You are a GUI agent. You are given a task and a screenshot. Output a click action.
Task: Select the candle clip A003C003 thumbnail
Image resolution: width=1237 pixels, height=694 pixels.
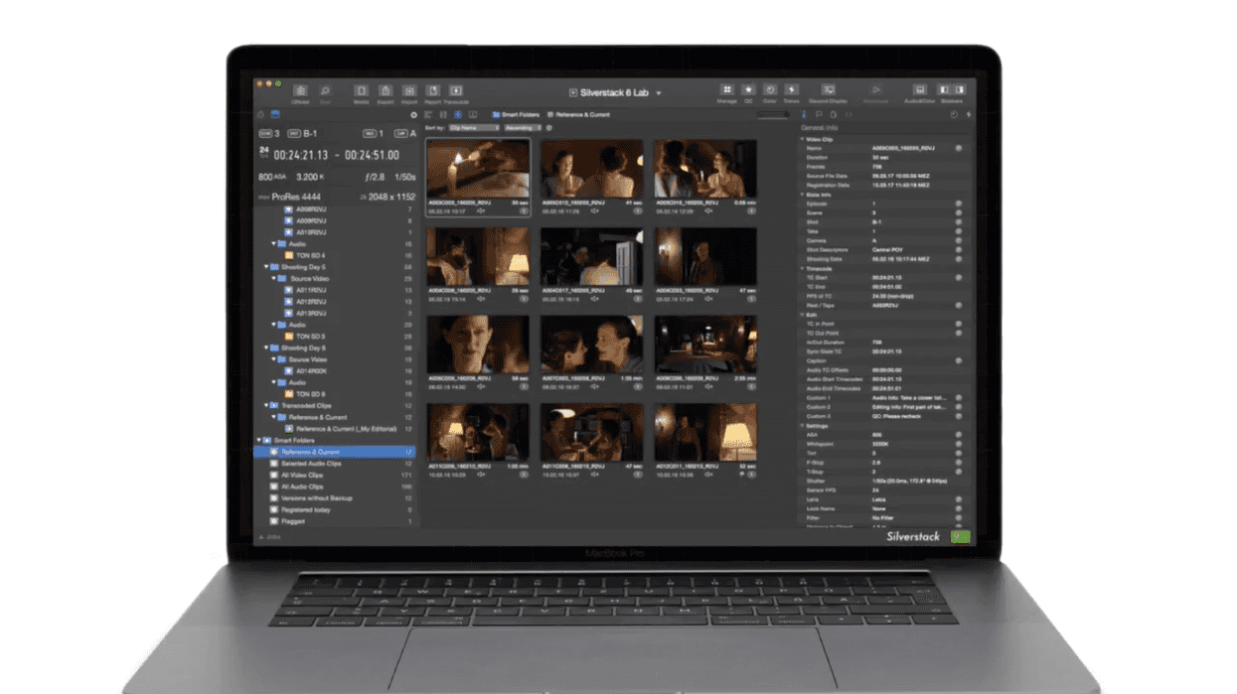click(478, 169)
